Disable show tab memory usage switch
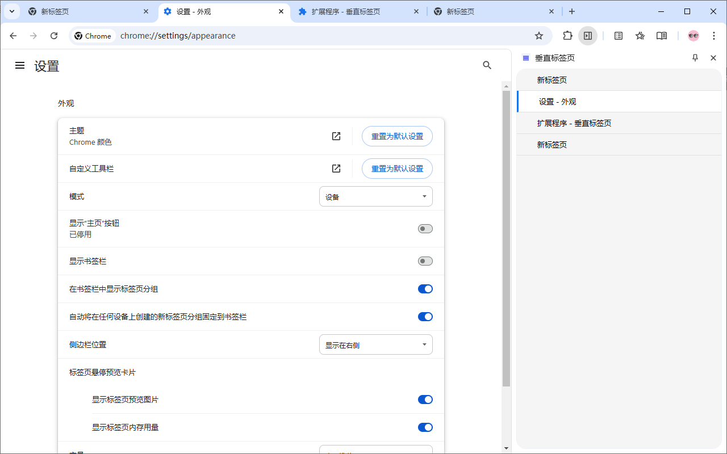 pyautogui.click(x=425, y=427)
